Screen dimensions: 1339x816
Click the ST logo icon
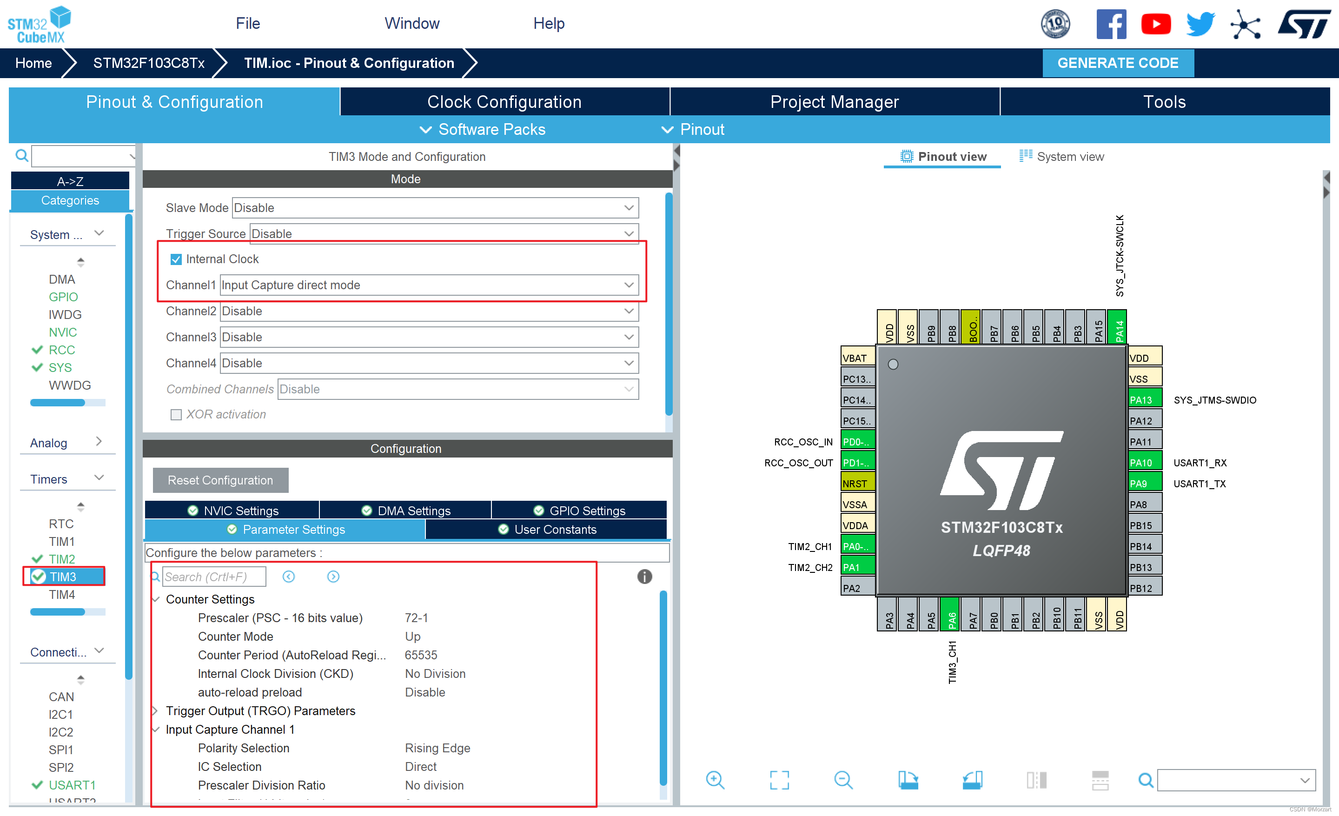1304,25
